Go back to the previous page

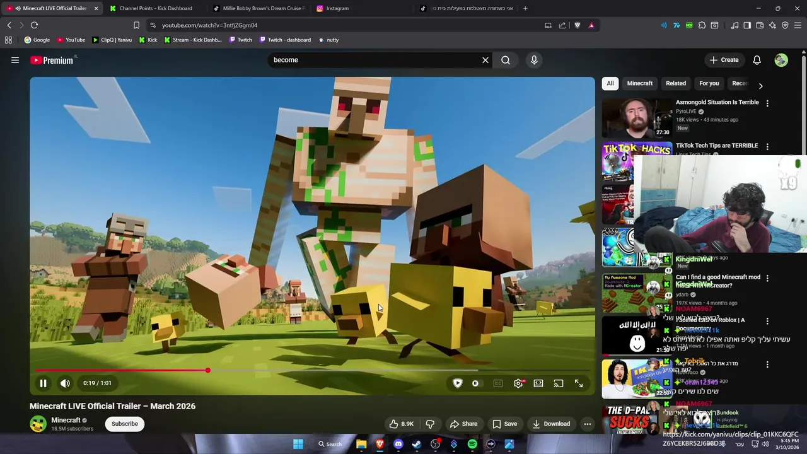click(x=9, y=25)
